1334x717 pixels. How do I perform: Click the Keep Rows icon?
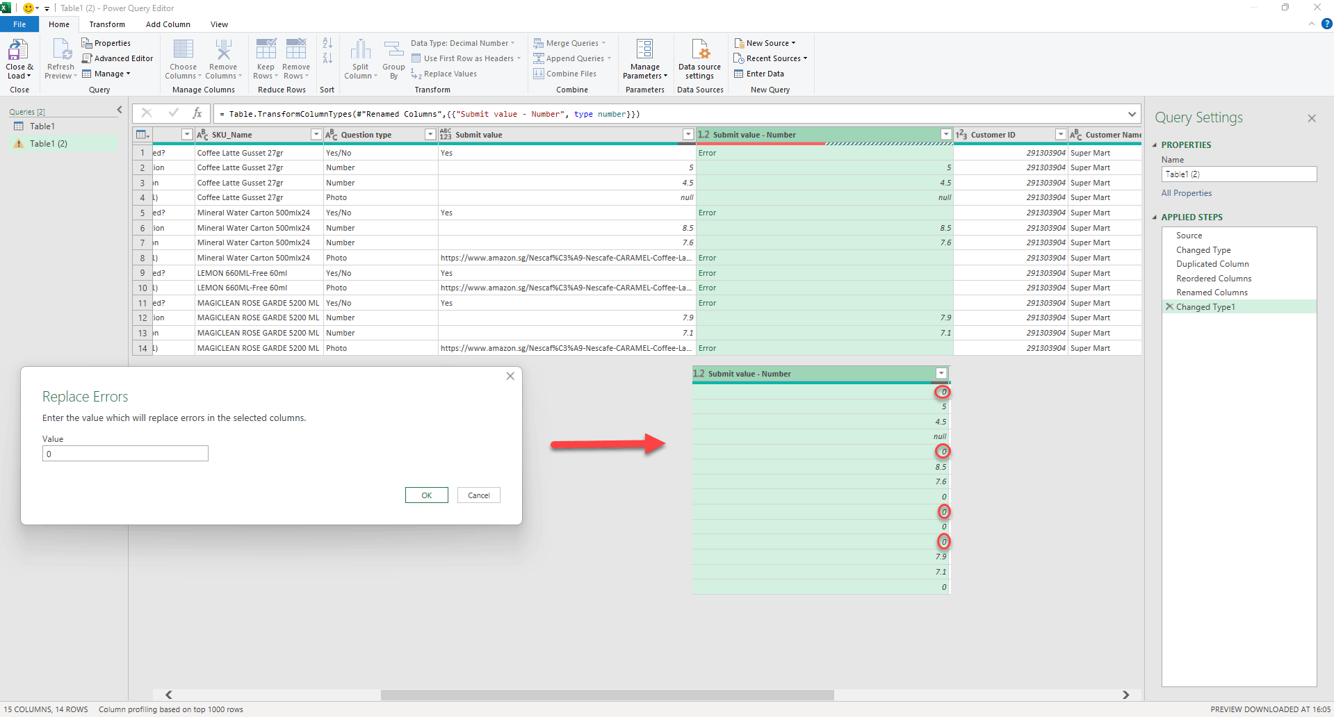pyautogui.click(x=266, y=50)
